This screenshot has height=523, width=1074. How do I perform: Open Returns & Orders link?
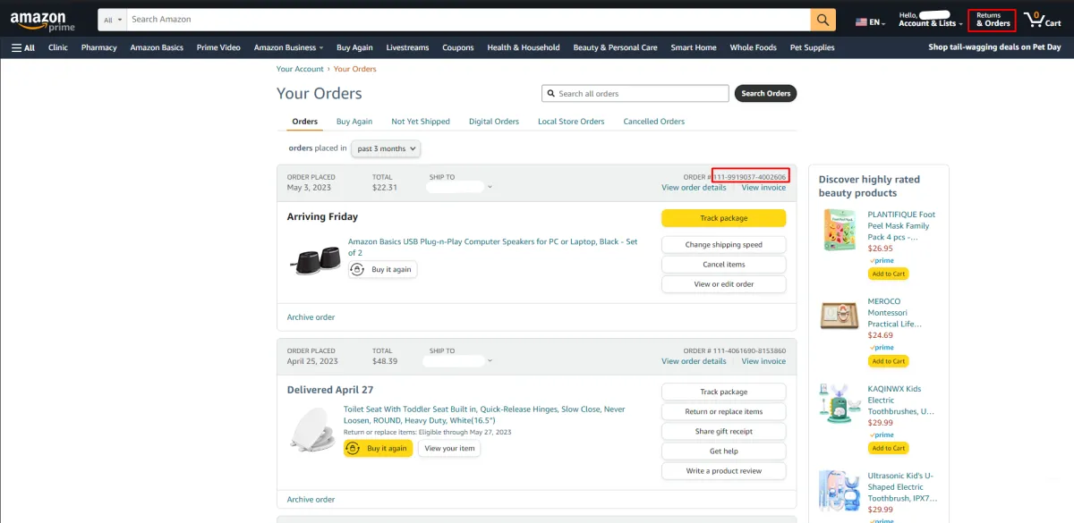[x=993, y=20]
